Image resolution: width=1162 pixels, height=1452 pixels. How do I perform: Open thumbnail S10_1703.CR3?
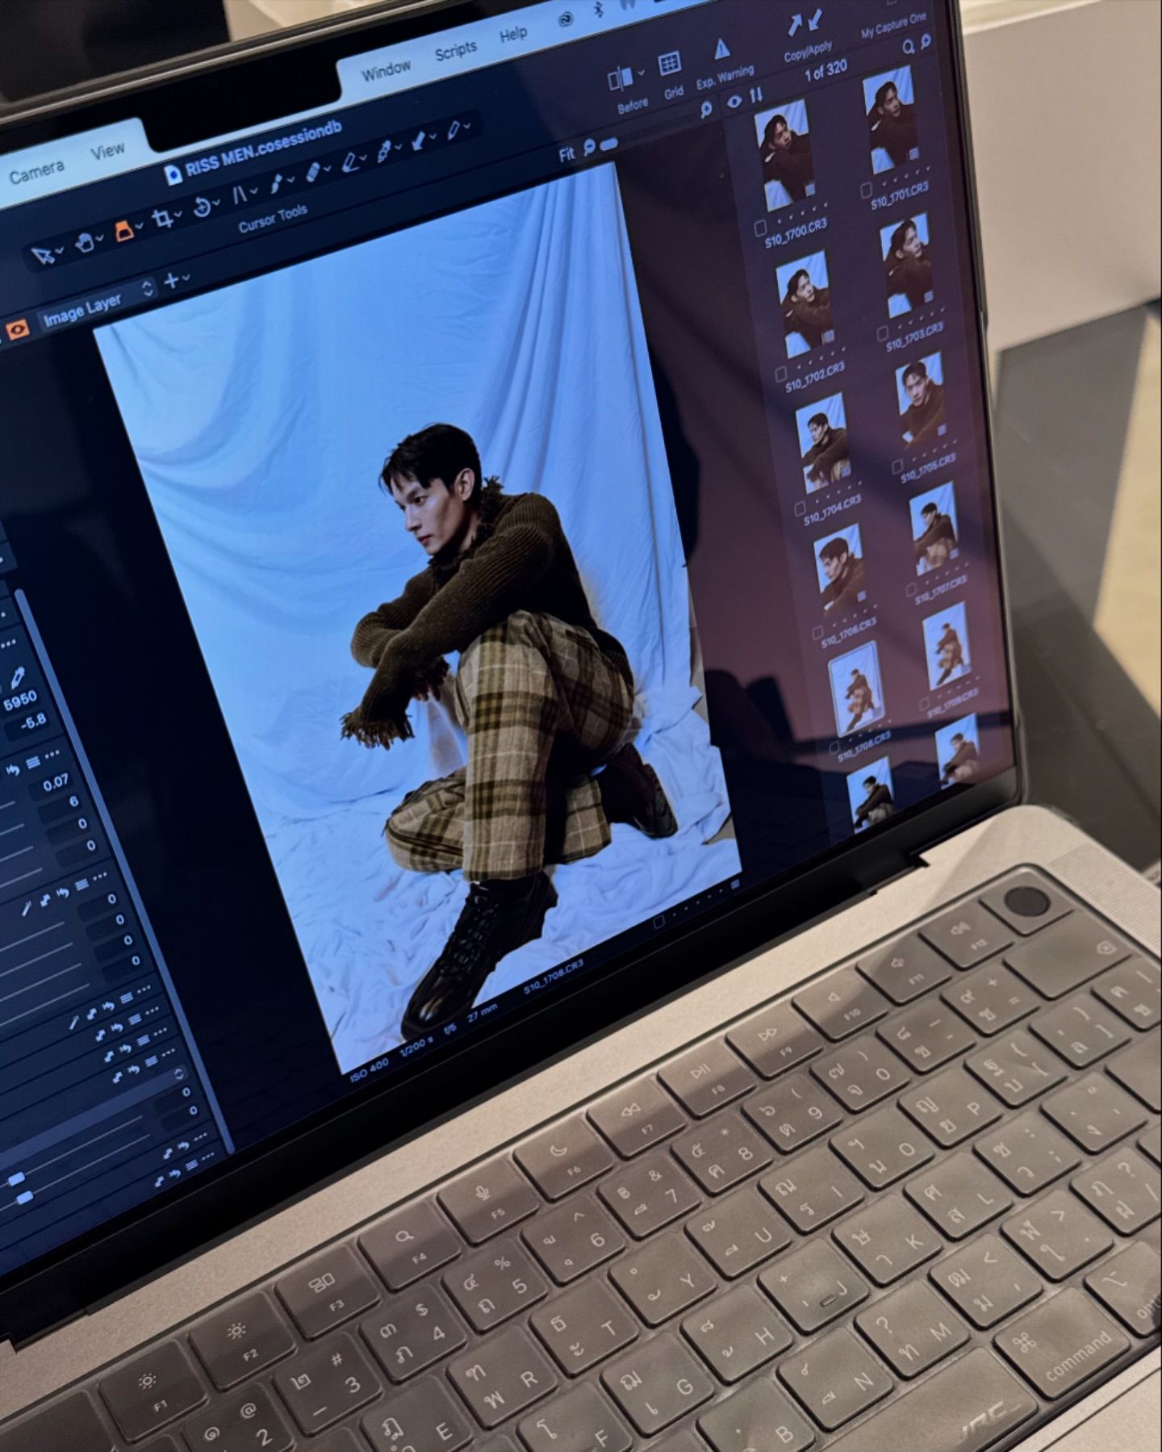click(x=907, y=267)
